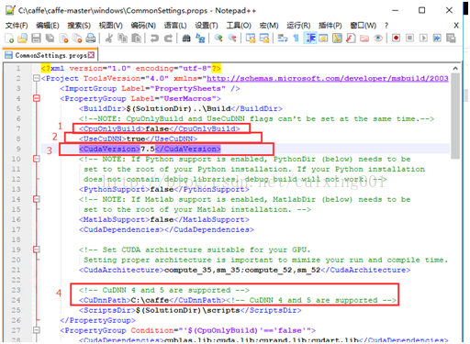The image size is (470, 344).
Task: Open the 文件(F) menu
Action: tap(17, 26)
